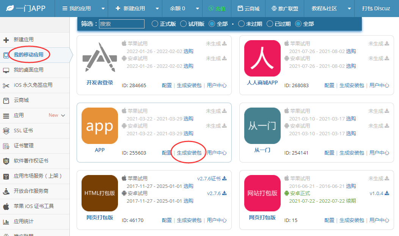
Task: Click the Apple download icon of 开发者登录 card
Action: (225, 44)
